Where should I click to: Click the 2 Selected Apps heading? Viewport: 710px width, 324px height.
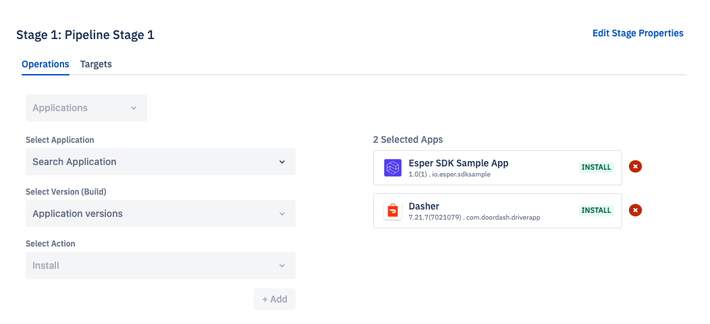[408, 139]
